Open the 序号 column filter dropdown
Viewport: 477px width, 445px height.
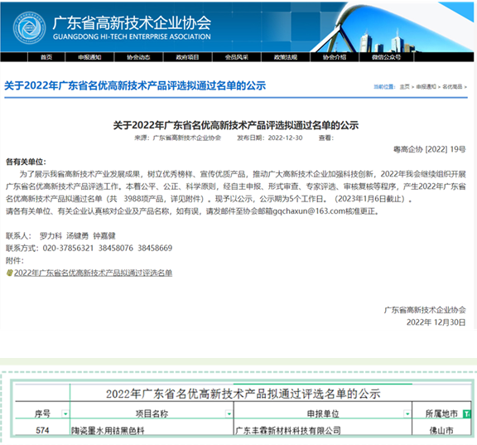65,414
